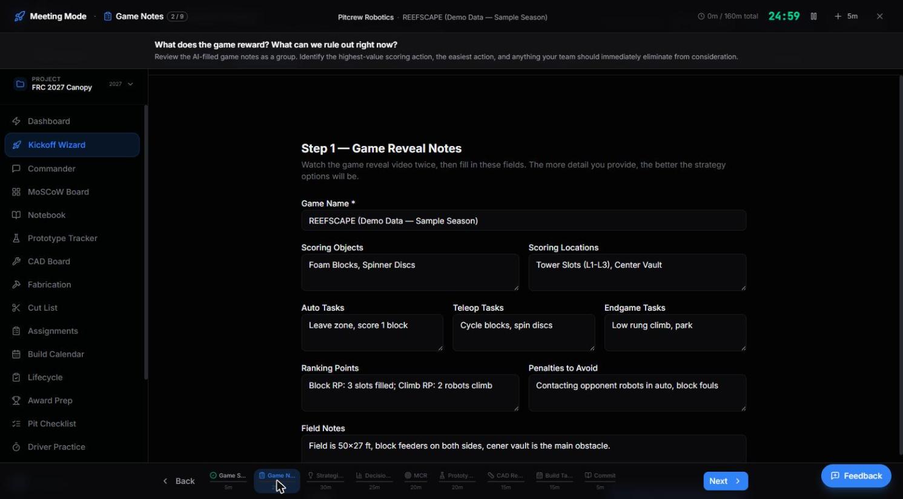Image resolution: width=903 pixels, height=499 pixels.
Task: Edit the Penalties to Avoid field
Action: tap(637, 392)
